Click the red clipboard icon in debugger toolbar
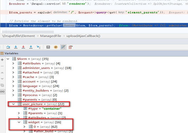 coord(71,47)
